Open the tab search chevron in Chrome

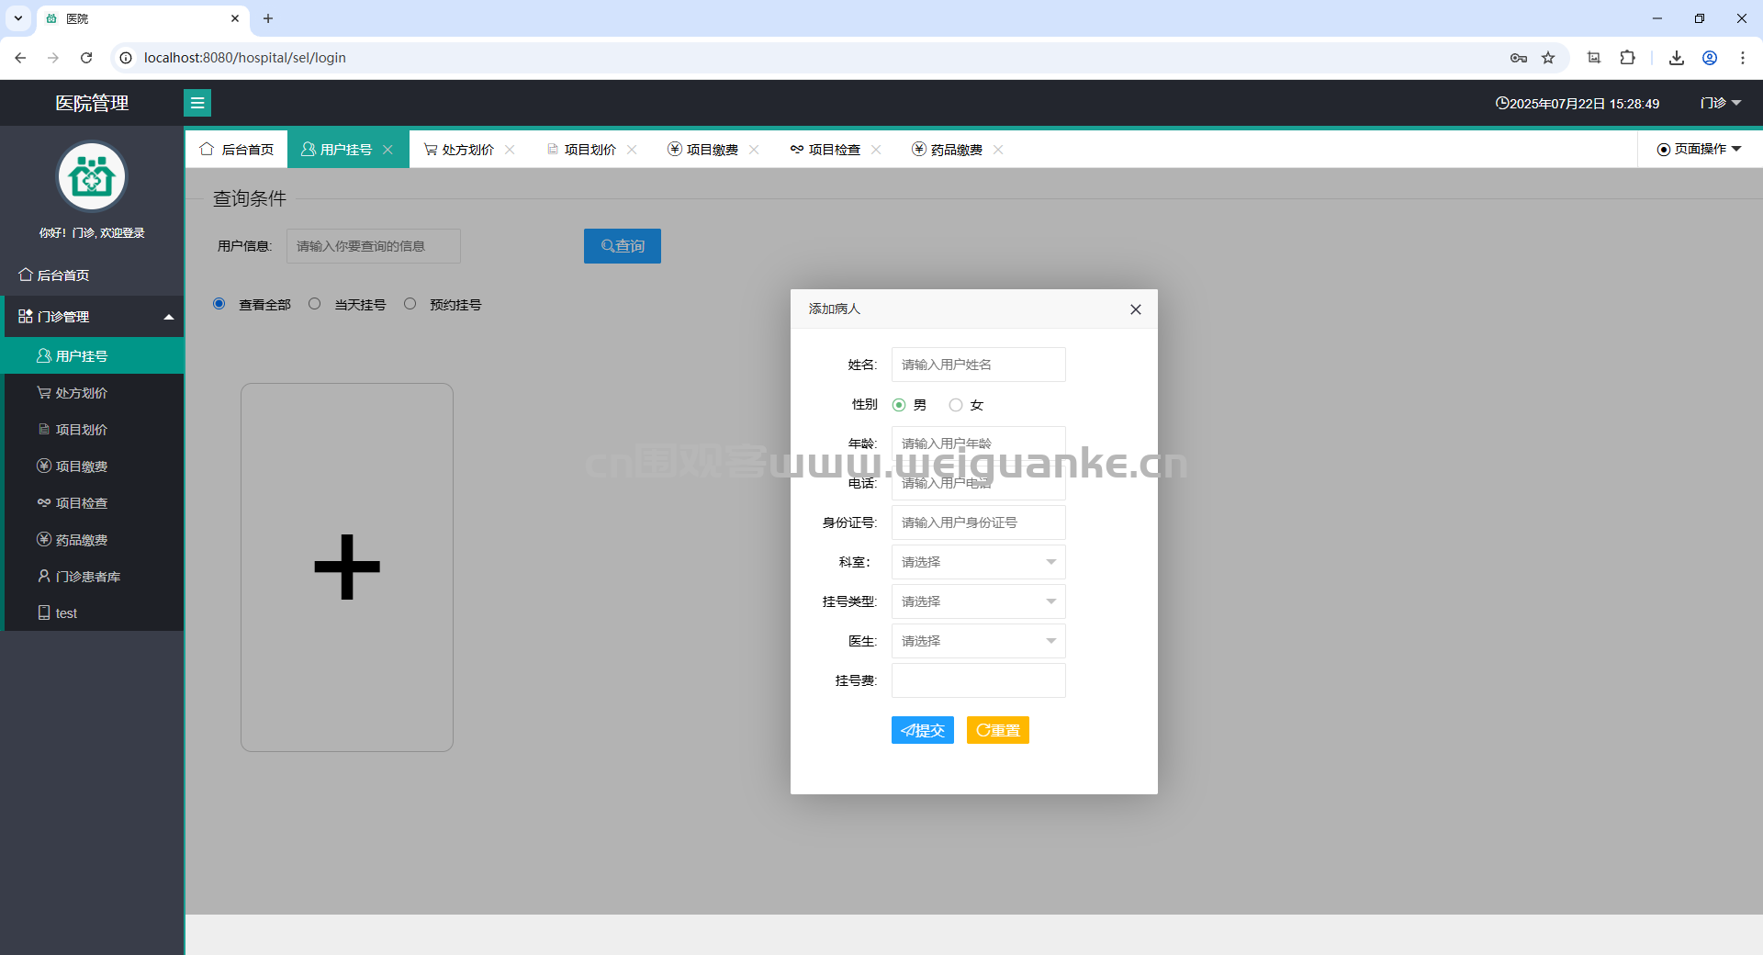pos(18,18)
